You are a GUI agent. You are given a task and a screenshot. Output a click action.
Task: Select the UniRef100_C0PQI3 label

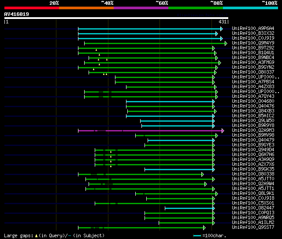253,213
